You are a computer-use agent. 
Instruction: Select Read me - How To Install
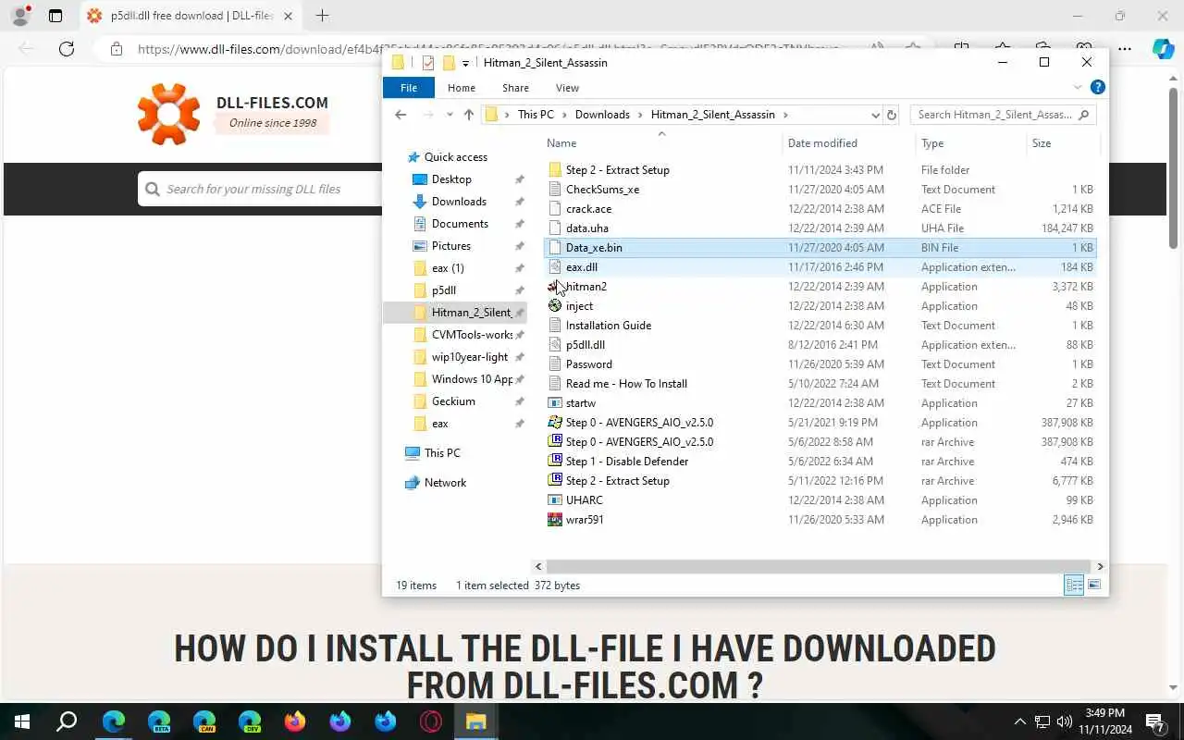pos(626,384)
